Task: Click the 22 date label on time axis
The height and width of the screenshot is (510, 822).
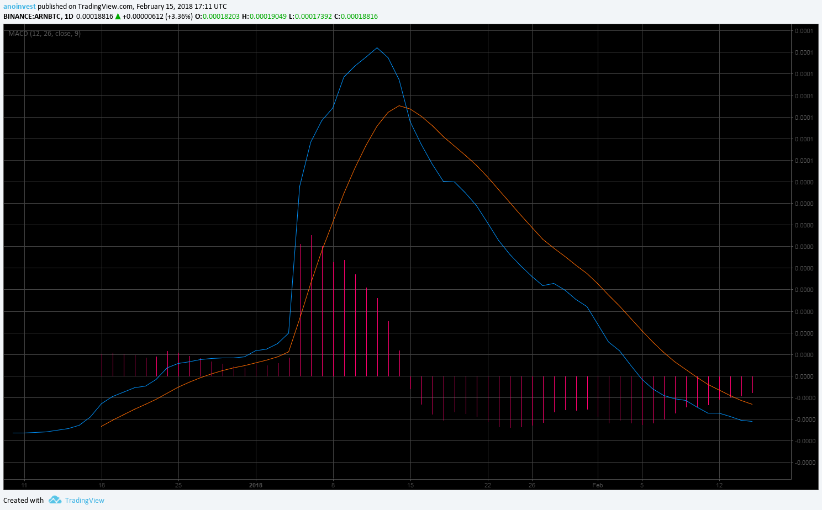Action: pos(487,485)
